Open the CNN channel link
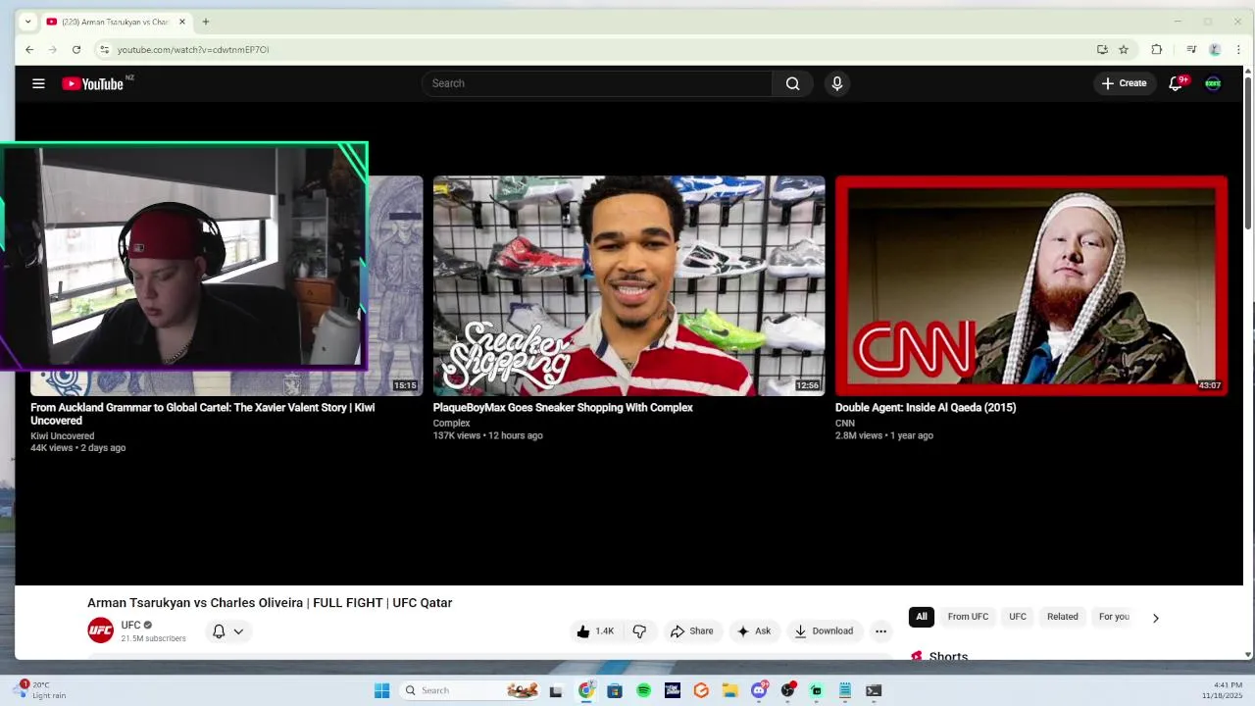Image resolution: width=1255 pixels, height=706 pixels. (x=845, y=424)
